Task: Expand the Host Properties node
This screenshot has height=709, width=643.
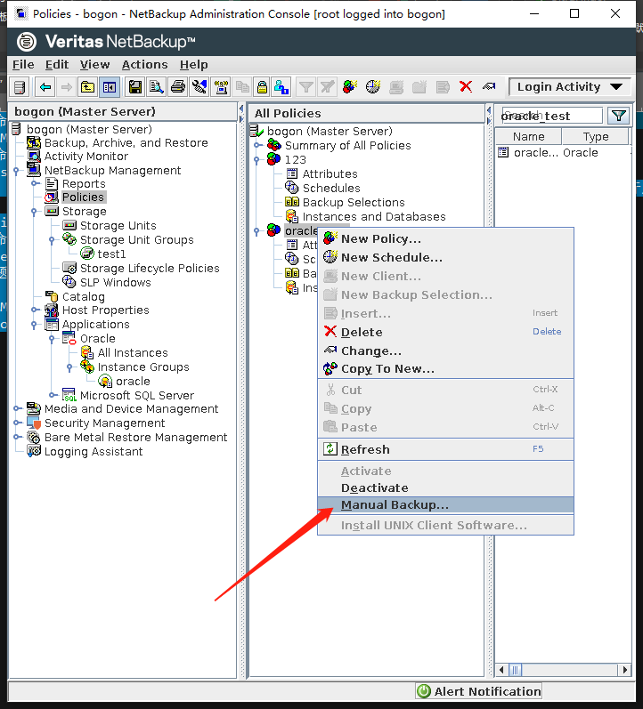Action: [35, 310]
